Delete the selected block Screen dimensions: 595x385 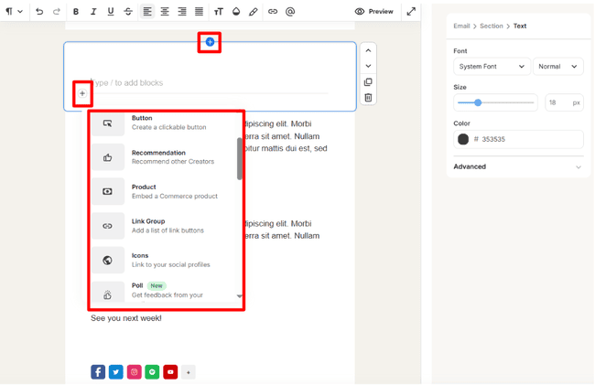click(x=368, y=97)
